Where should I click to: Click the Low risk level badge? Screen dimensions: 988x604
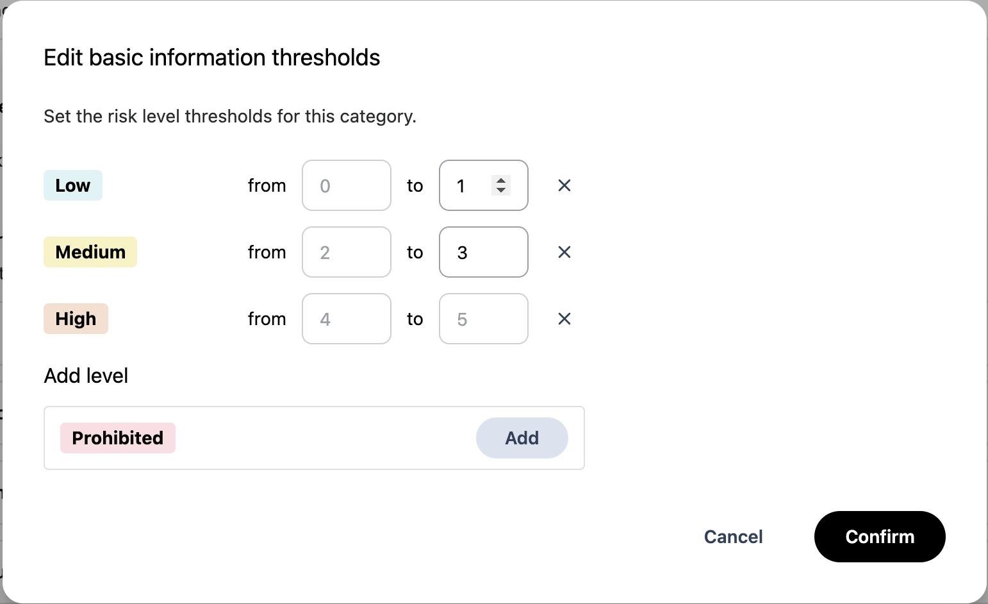(73, 185)
